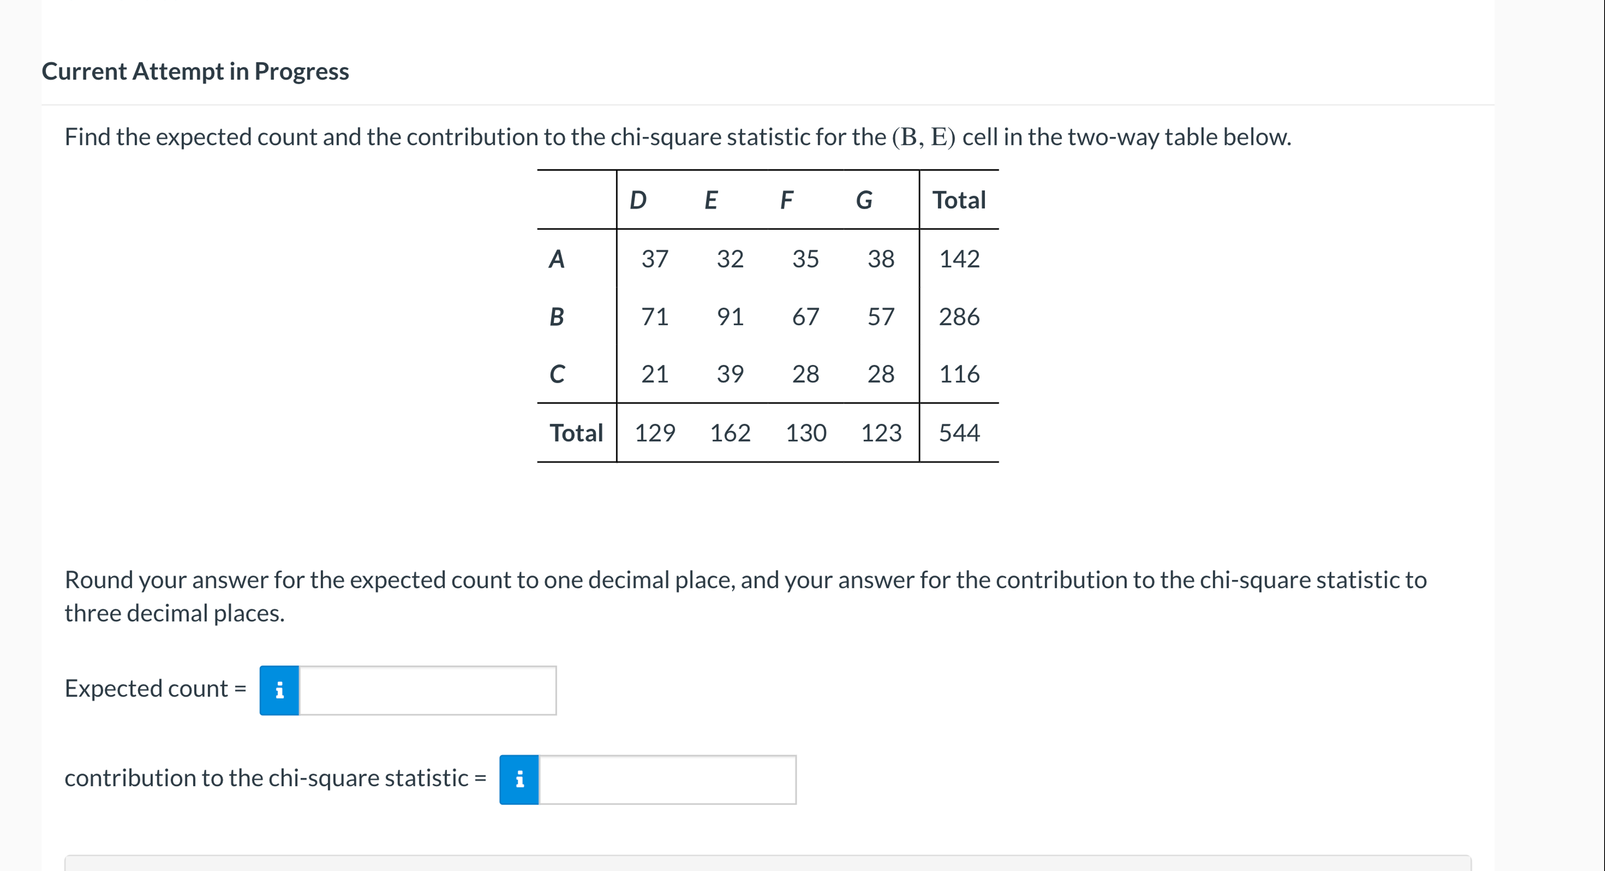The height and width of the screenshot is (871, 1605).
Task: Select column header E in the table
Action: pos(710,200)
